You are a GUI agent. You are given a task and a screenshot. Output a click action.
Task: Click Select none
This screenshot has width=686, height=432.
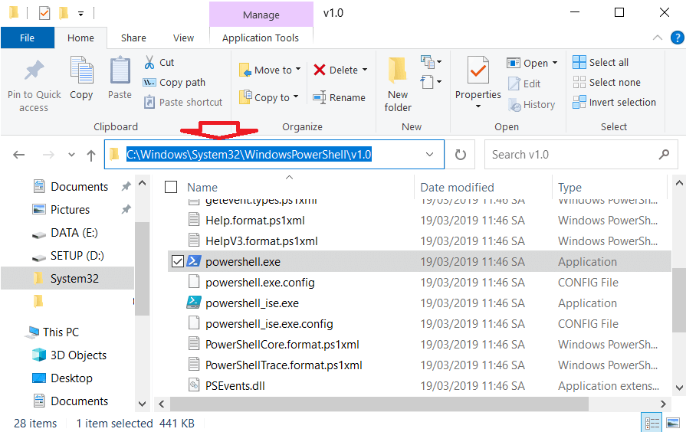tap(607, 82)
